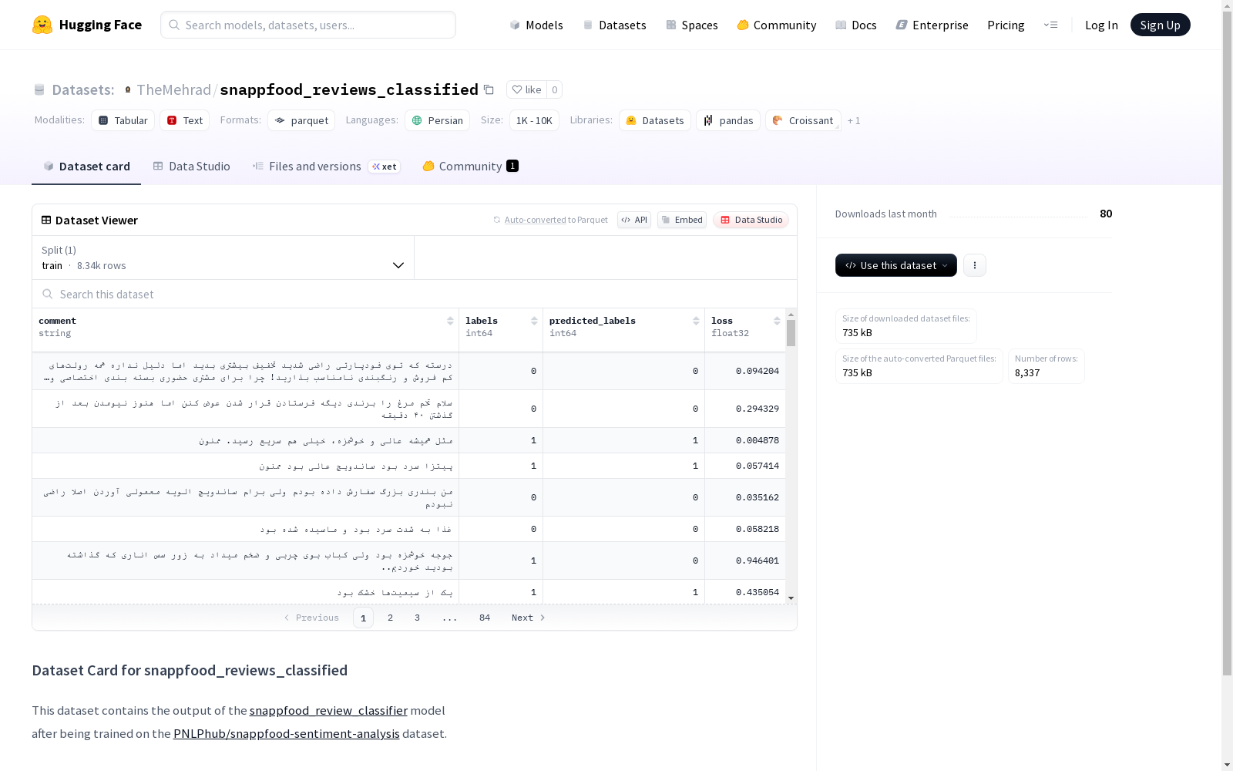The width and height of the screenshot is (1233, 771).
Task: Go to Pricing page
Action: [x=1006, y=25]
